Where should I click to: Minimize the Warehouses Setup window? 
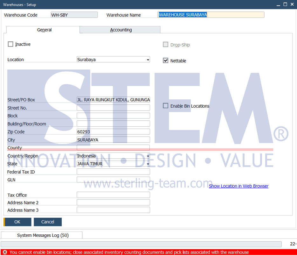(278, 4)
